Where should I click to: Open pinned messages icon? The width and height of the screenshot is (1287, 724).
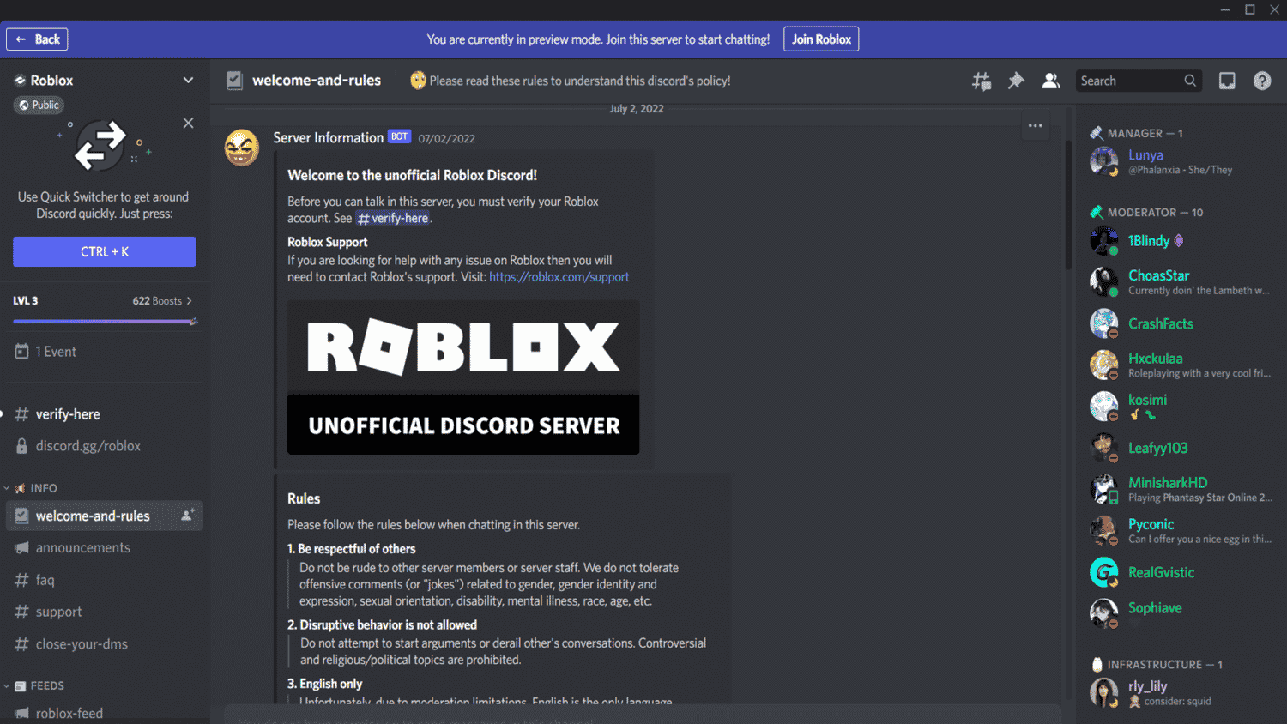(1016, 81)
